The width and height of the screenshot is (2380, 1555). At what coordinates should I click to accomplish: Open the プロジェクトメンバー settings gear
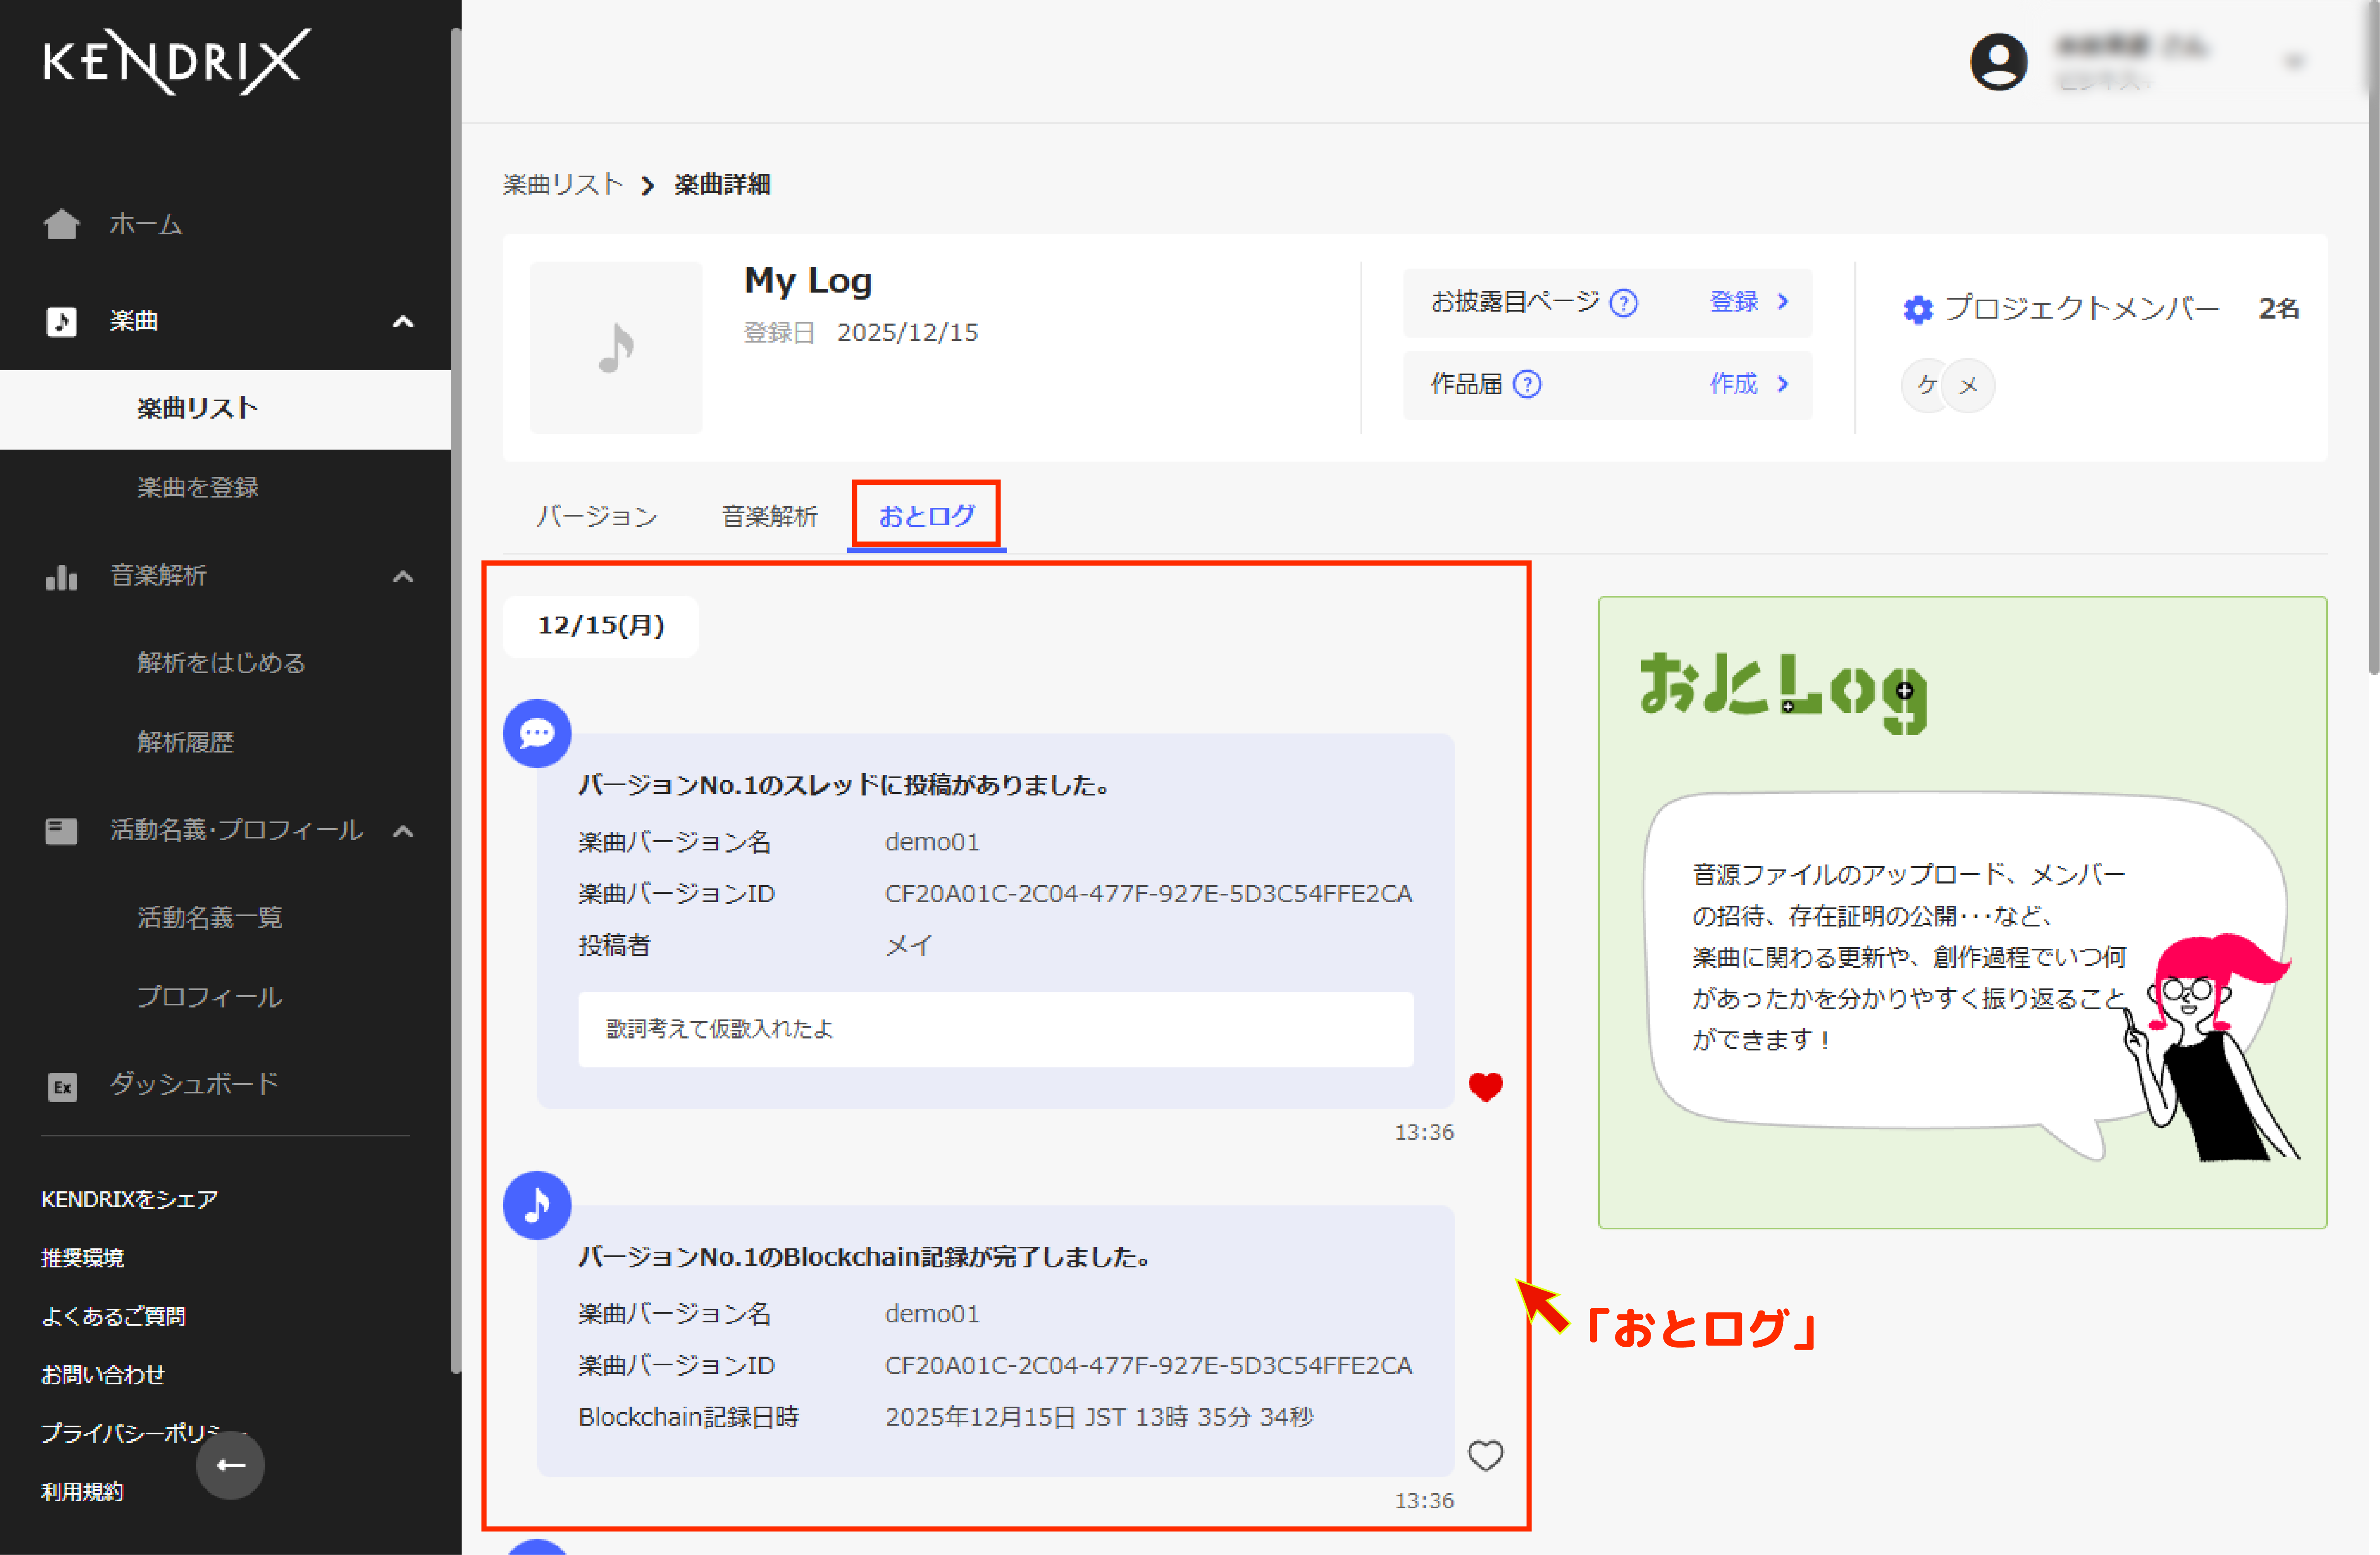[1917, 310]
